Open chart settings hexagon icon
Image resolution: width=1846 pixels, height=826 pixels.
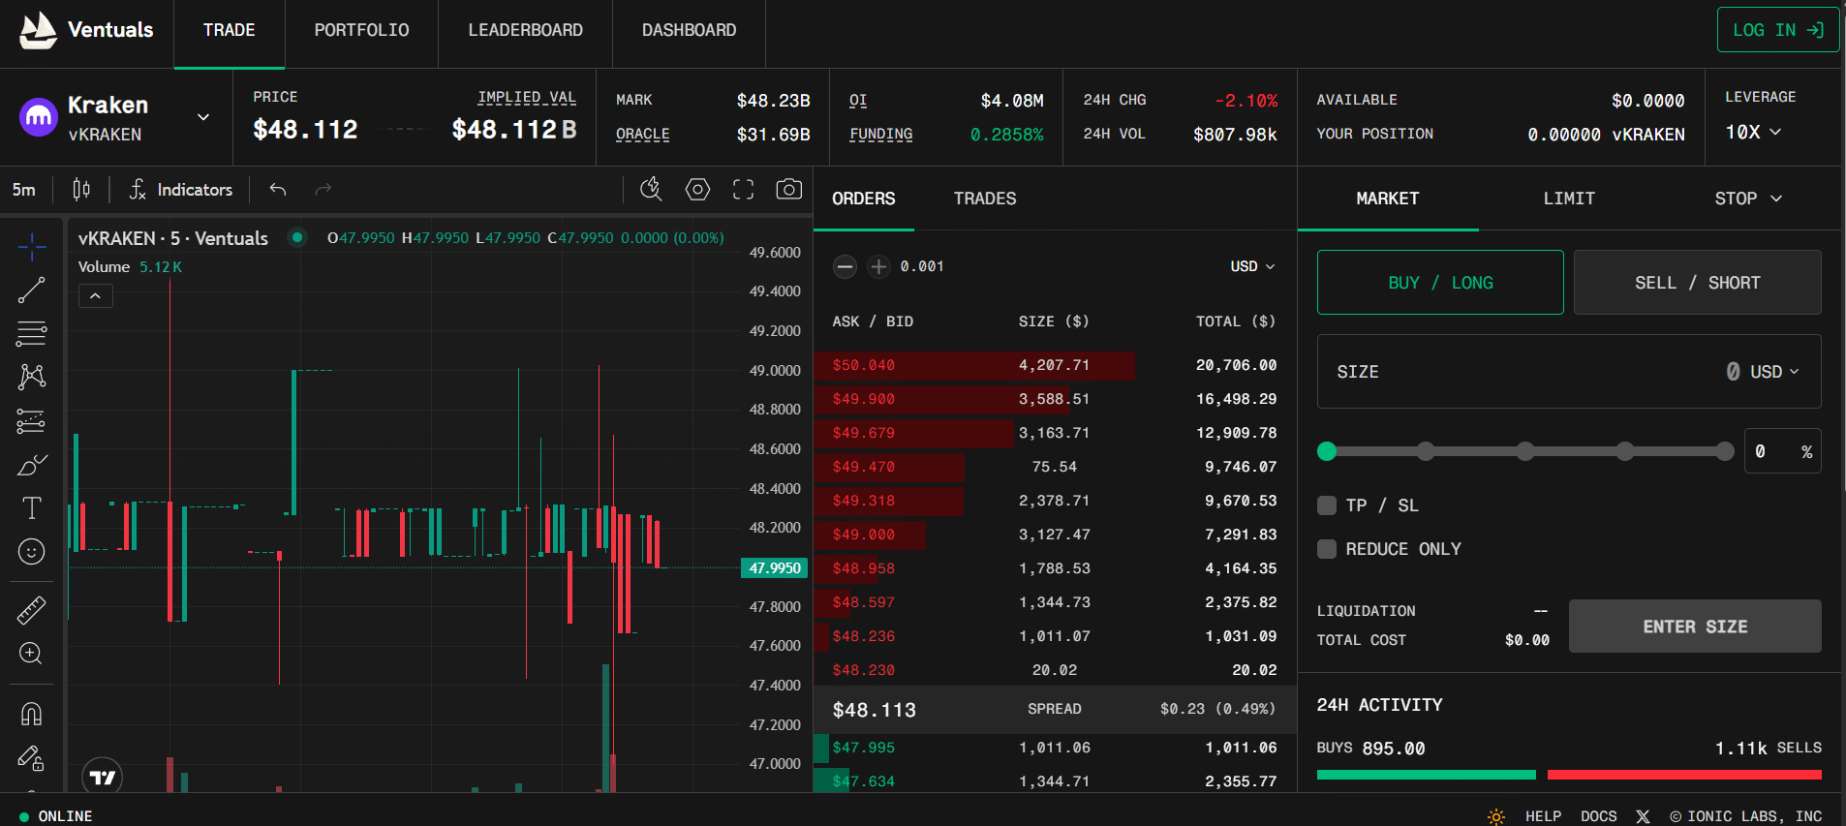[x=697, y=190]
